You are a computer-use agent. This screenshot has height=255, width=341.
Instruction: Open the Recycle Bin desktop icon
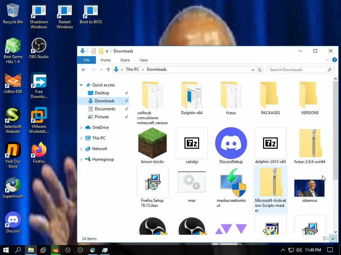point(13,14)
